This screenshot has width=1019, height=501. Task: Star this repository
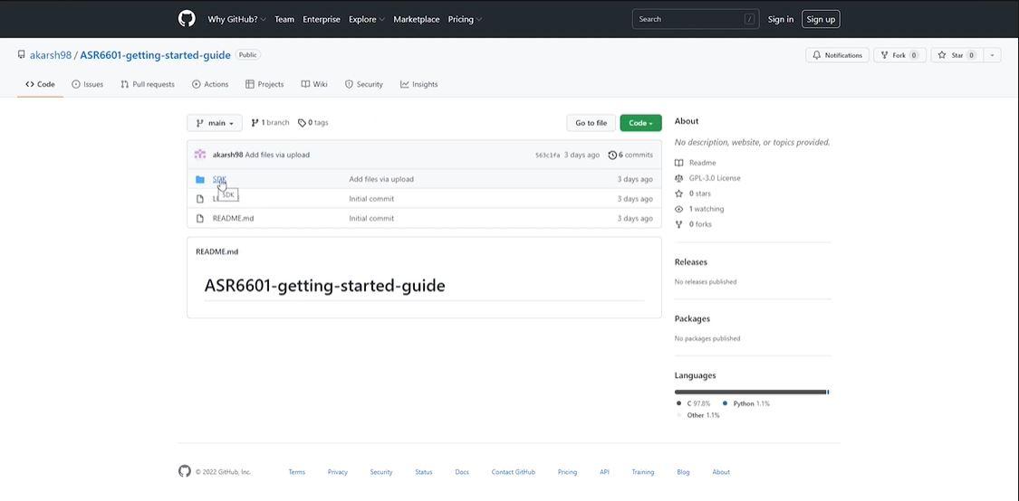click(x=956, y=55)
